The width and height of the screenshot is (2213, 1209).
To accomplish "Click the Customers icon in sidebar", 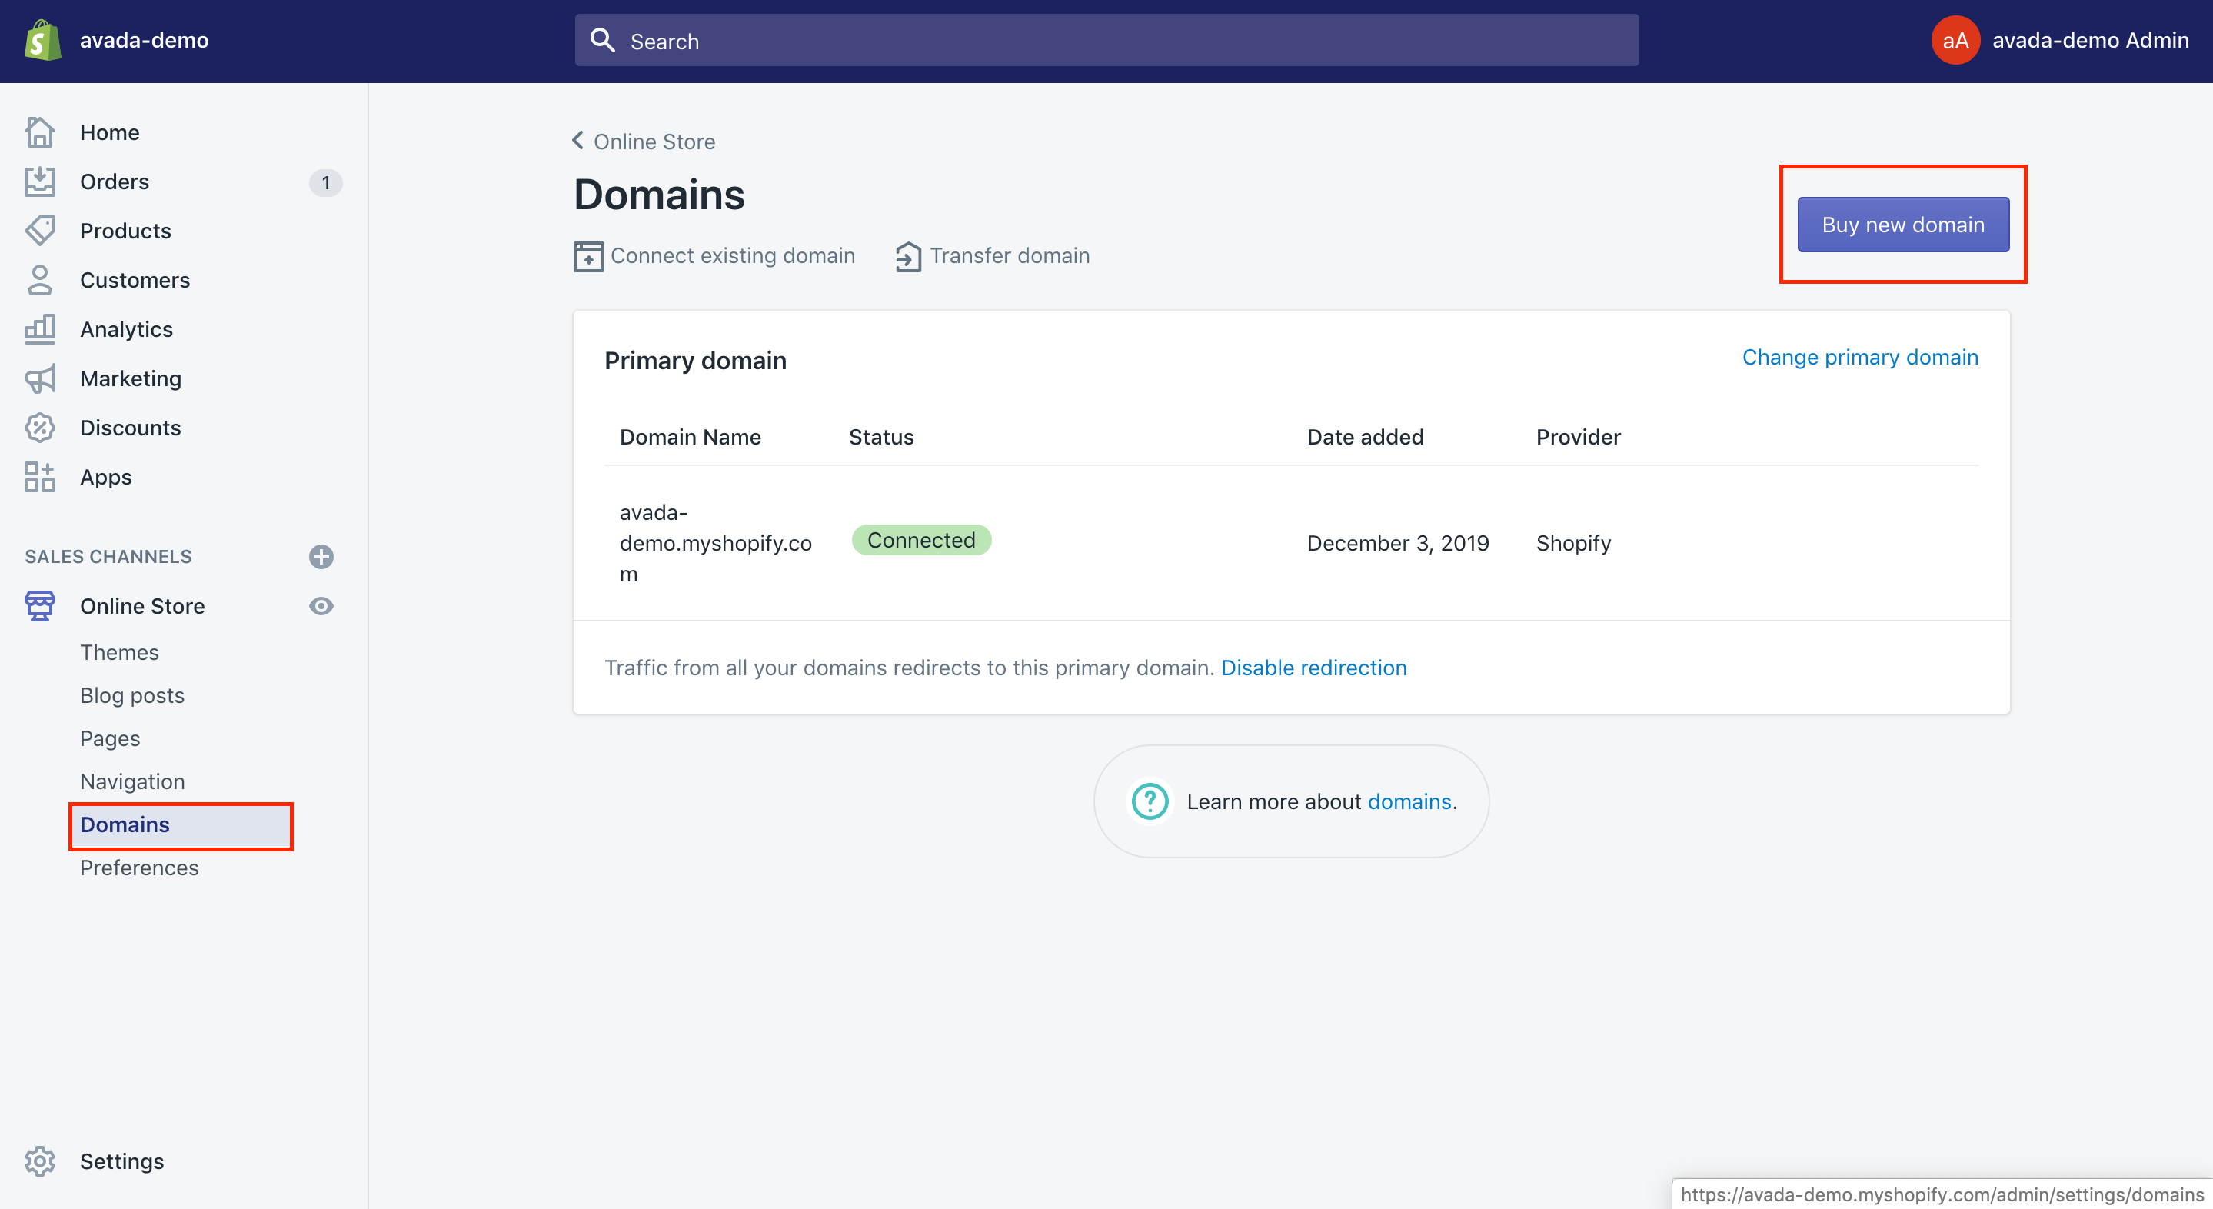I will tap(40, 278).
